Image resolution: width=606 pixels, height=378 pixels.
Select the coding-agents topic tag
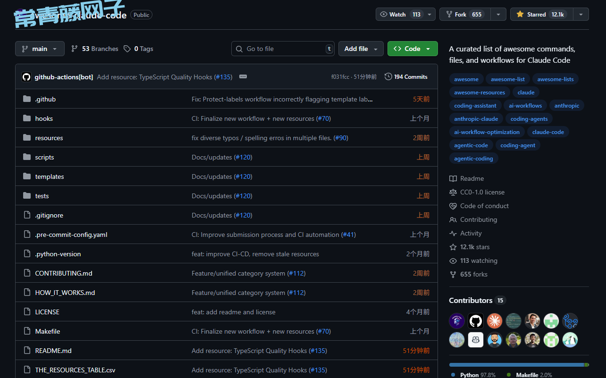[529, 119]
